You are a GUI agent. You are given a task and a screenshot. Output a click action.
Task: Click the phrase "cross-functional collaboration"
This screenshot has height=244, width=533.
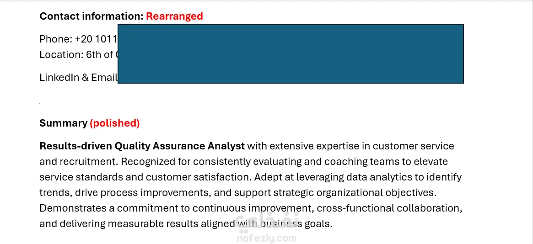tap(389, 208)
